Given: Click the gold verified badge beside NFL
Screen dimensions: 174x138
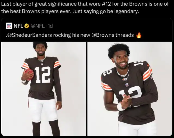Looking at the screenshot, I should [27, 26].
